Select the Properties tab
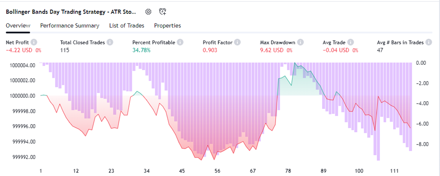 167,26
